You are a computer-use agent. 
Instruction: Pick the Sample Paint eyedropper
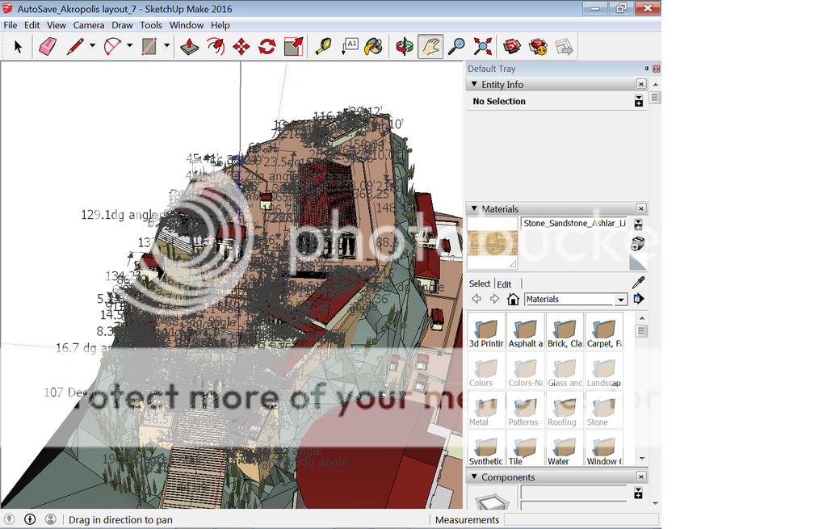[638, 282]
